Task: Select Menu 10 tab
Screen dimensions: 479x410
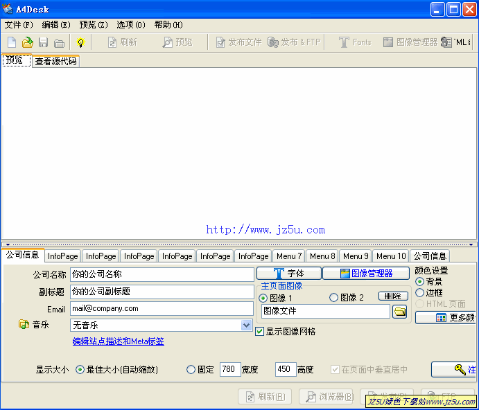Action: point(391,256)
